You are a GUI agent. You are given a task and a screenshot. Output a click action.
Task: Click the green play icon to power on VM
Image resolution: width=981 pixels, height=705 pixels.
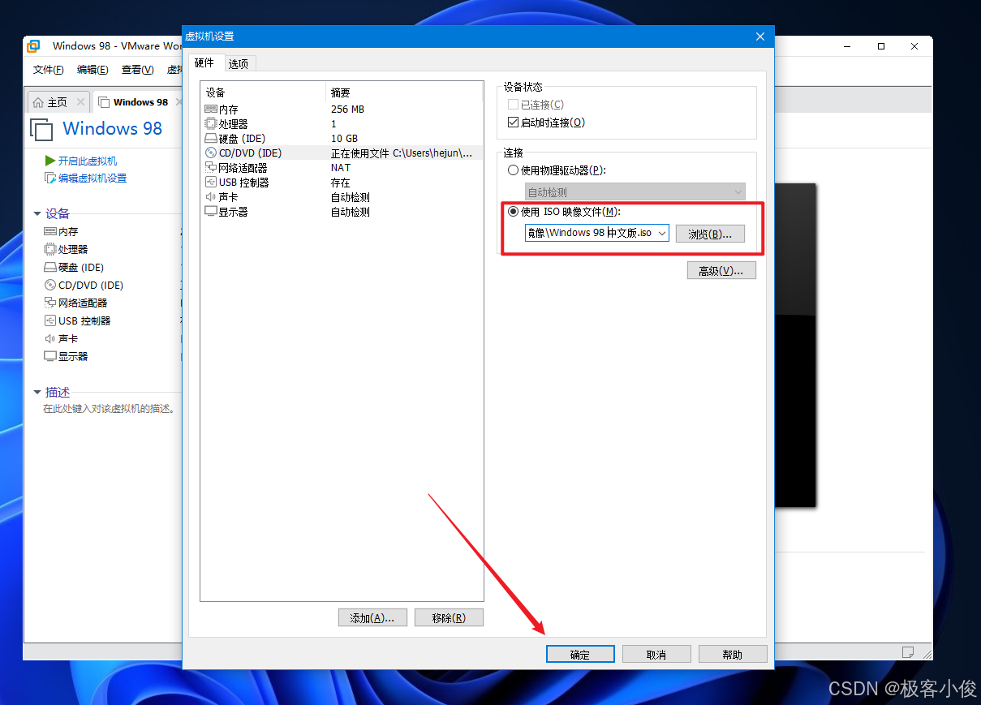pos(50,161)
